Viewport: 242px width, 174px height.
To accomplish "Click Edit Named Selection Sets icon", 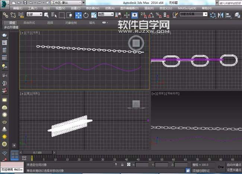I will tap(175, 15).
